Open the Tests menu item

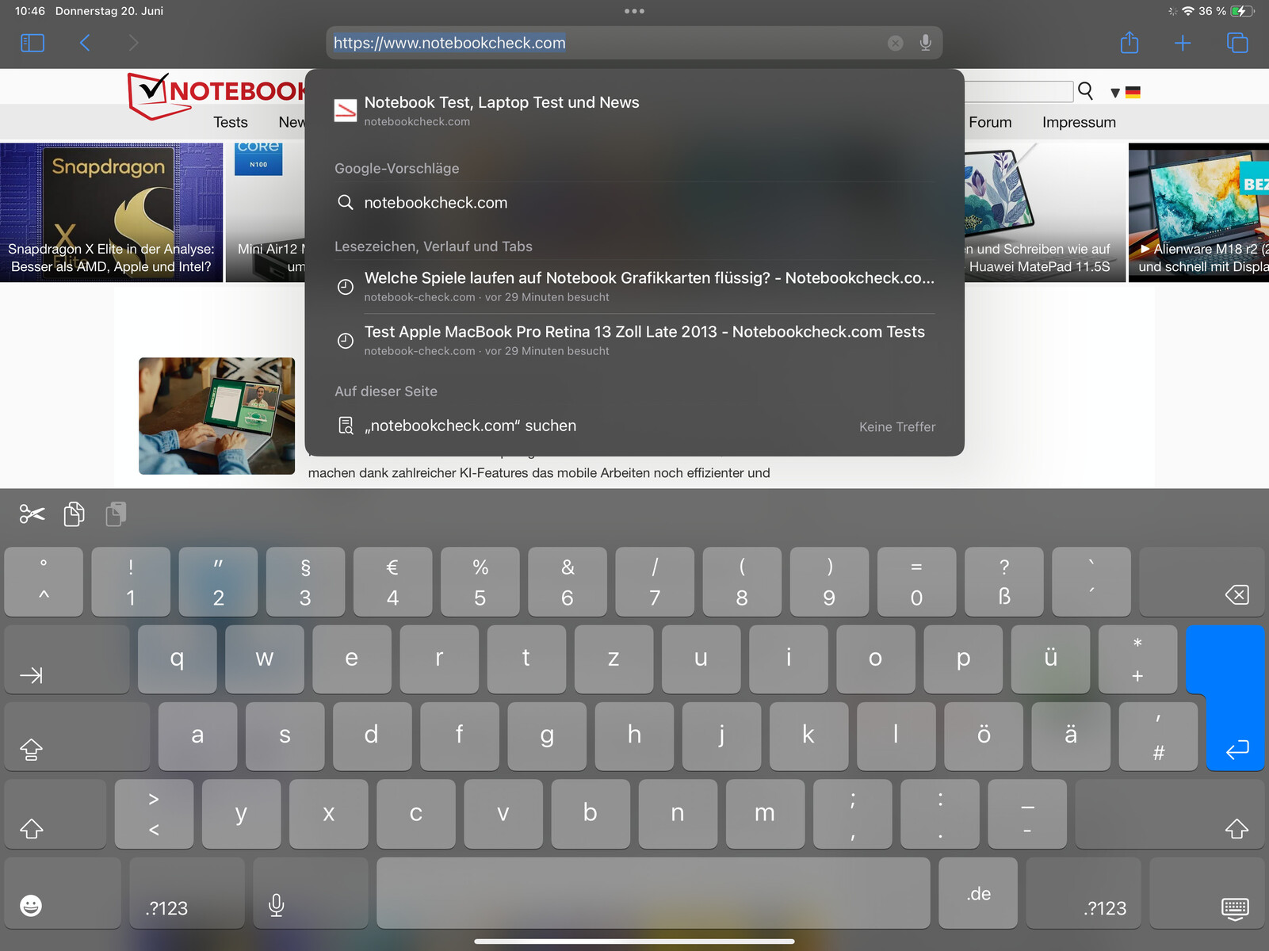click(230, 122)
